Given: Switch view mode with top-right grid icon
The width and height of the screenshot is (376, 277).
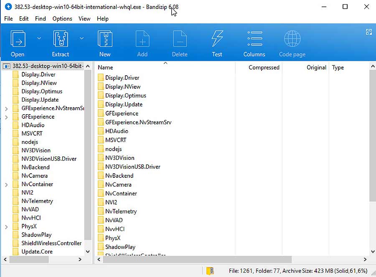Looking at the screenshot, I should click(369, 32).
